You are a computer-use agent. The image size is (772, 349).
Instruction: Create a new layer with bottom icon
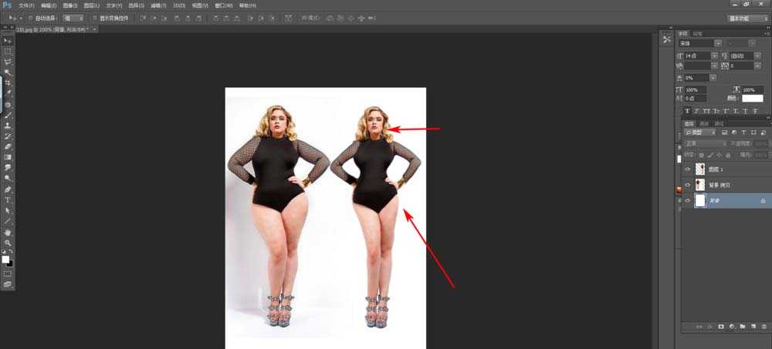coord(753,327)
